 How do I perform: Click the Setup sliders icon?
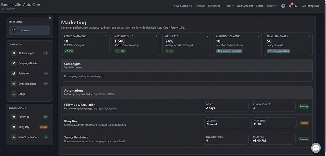14,94
